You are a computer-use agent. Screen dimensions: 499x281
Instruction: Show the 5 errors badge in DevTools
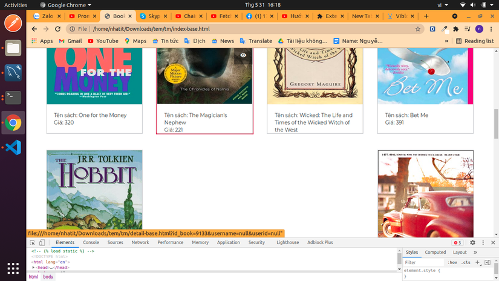coord(457,242)
